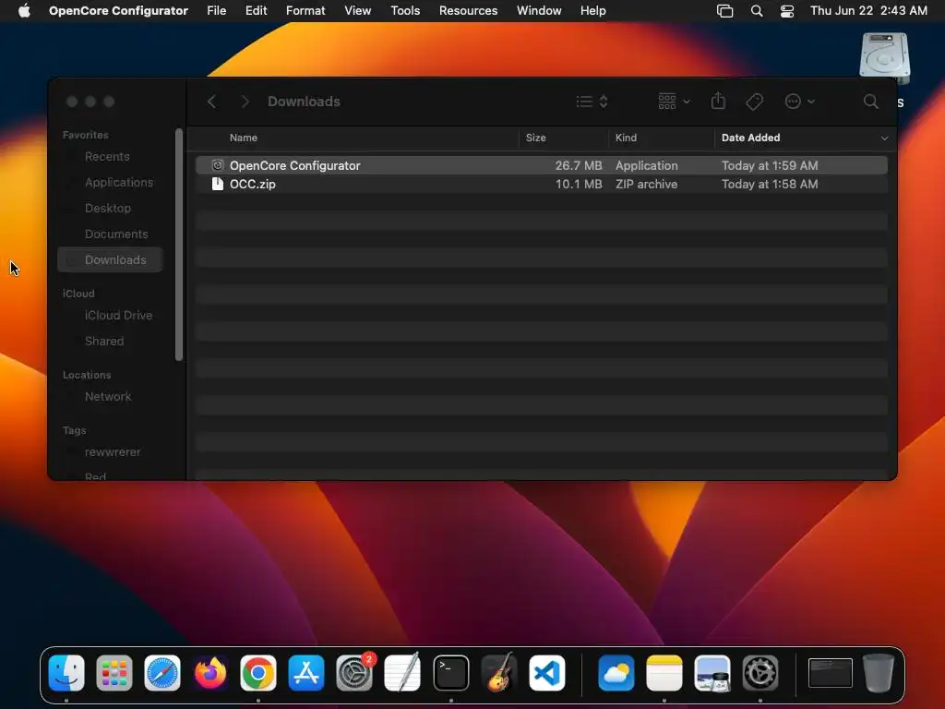This screenshot has width=945, height=709.
Task: Select Network under Locations
Action: (x=110, y=397)
